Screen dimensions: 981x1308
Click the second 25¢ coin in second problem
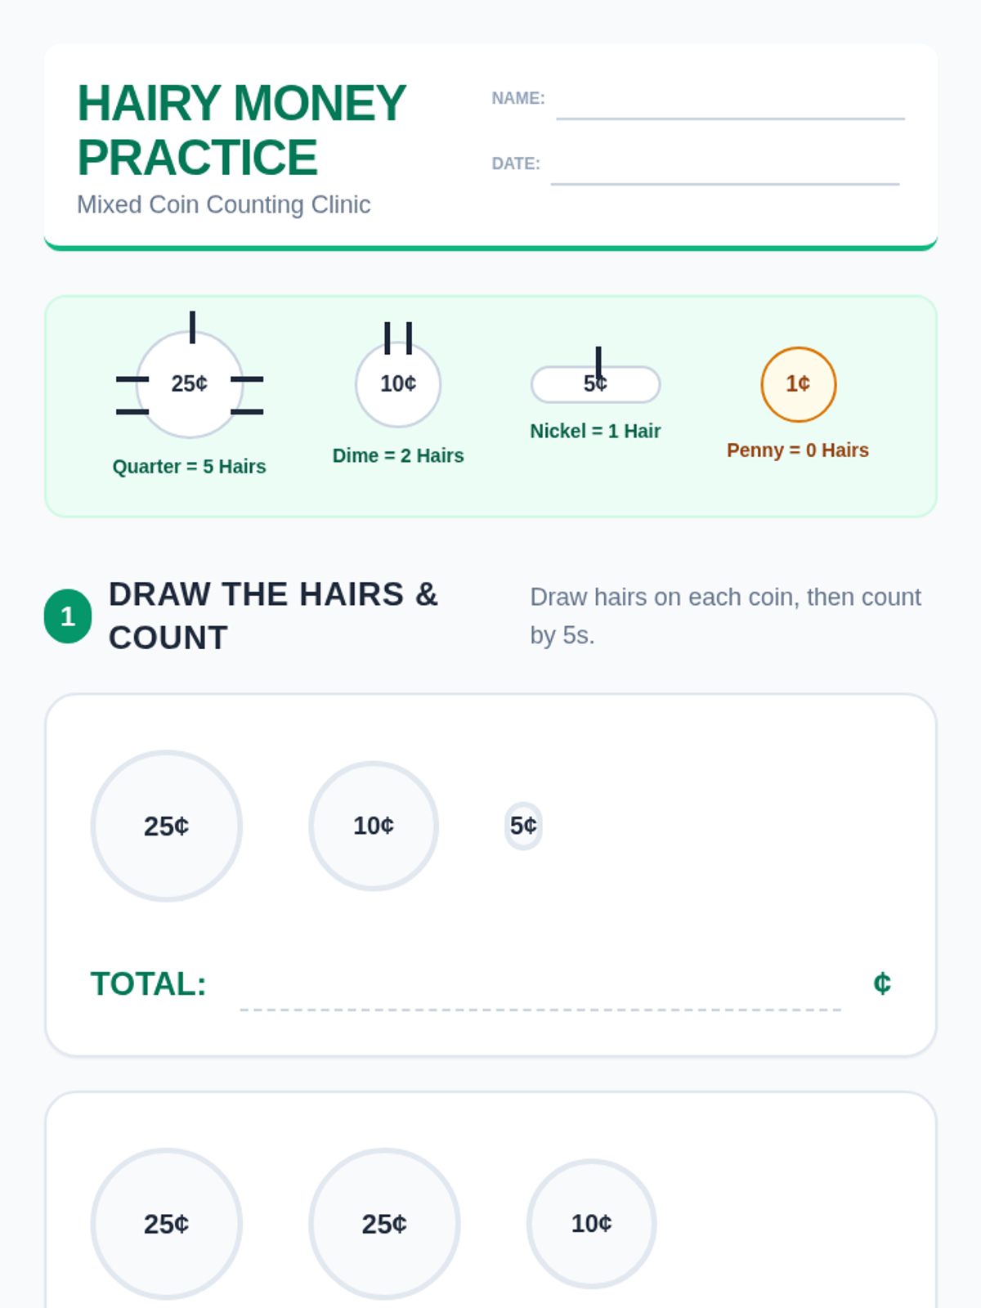click(x=384, y=1224)
